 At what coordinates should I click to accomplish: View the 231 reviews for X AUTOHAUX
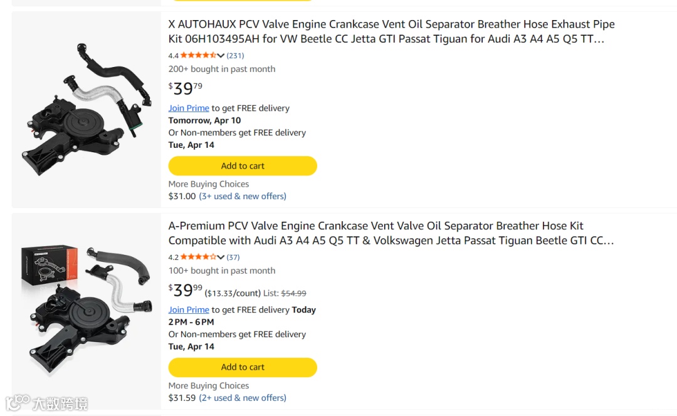pos(235,55)
